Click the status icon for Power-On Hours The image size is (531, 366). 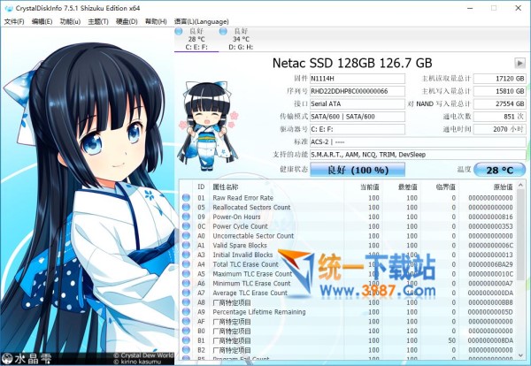coord(186,217)
